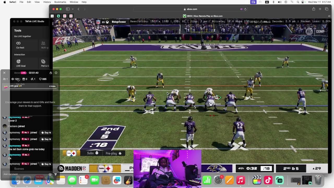The height and width of the screenshot is (188, 334).
Task: Open Music from the Dock
Action: pos(240,180)
